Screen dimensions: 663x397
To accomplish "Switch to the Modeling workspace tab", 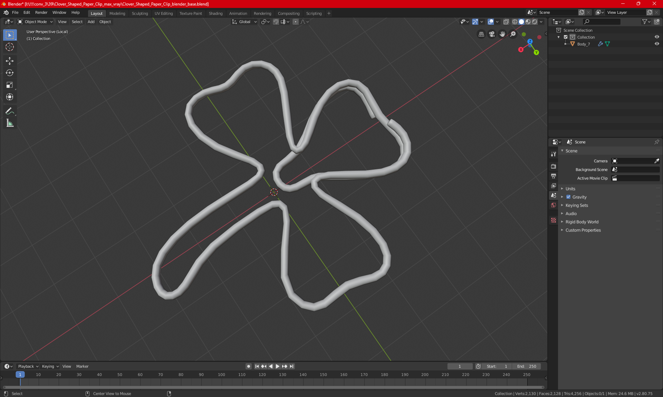I will click(117, 13).
